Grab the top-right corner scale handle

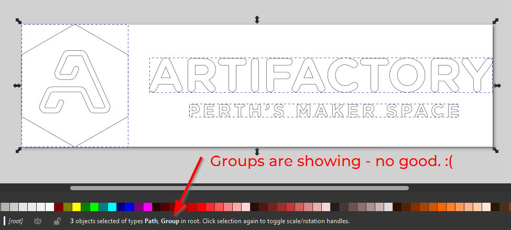tap(495, 21)
